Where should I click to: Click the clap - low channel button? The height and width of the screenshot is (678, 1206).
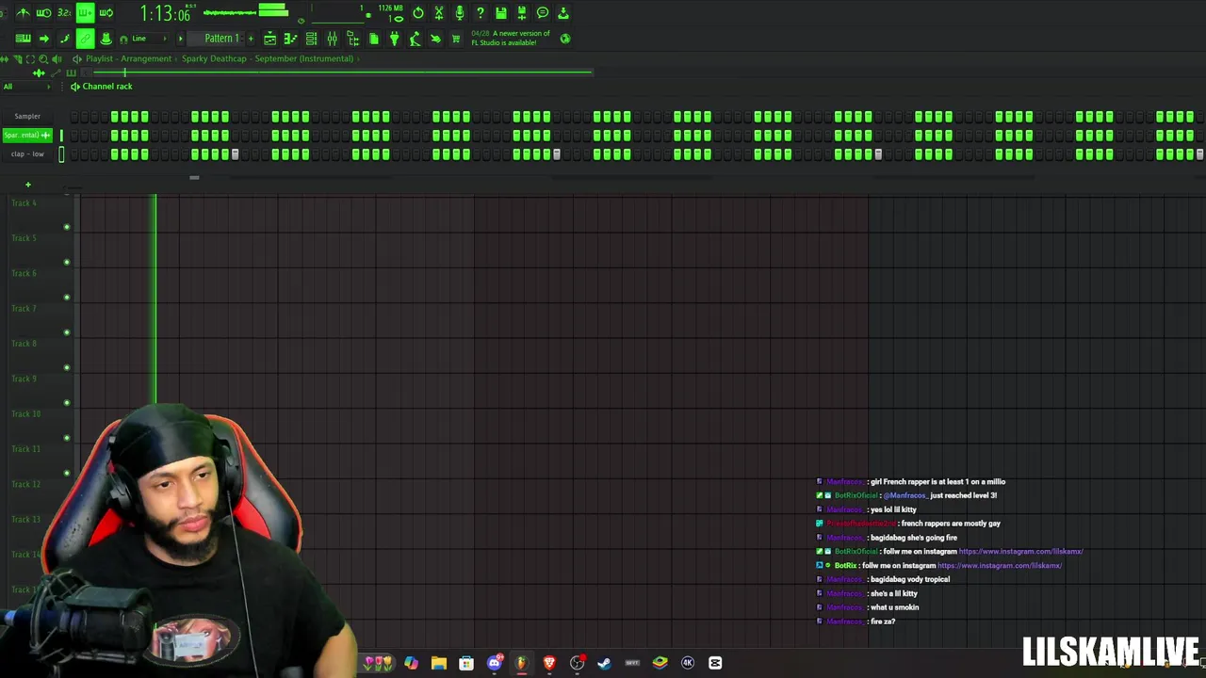[x=27, y=154]
